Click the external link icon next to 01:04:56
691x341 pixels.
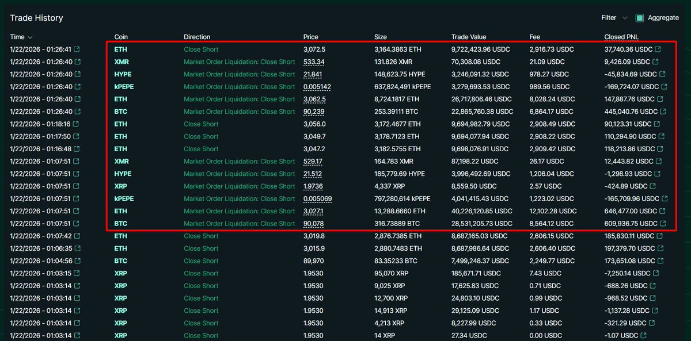(78, 261)
